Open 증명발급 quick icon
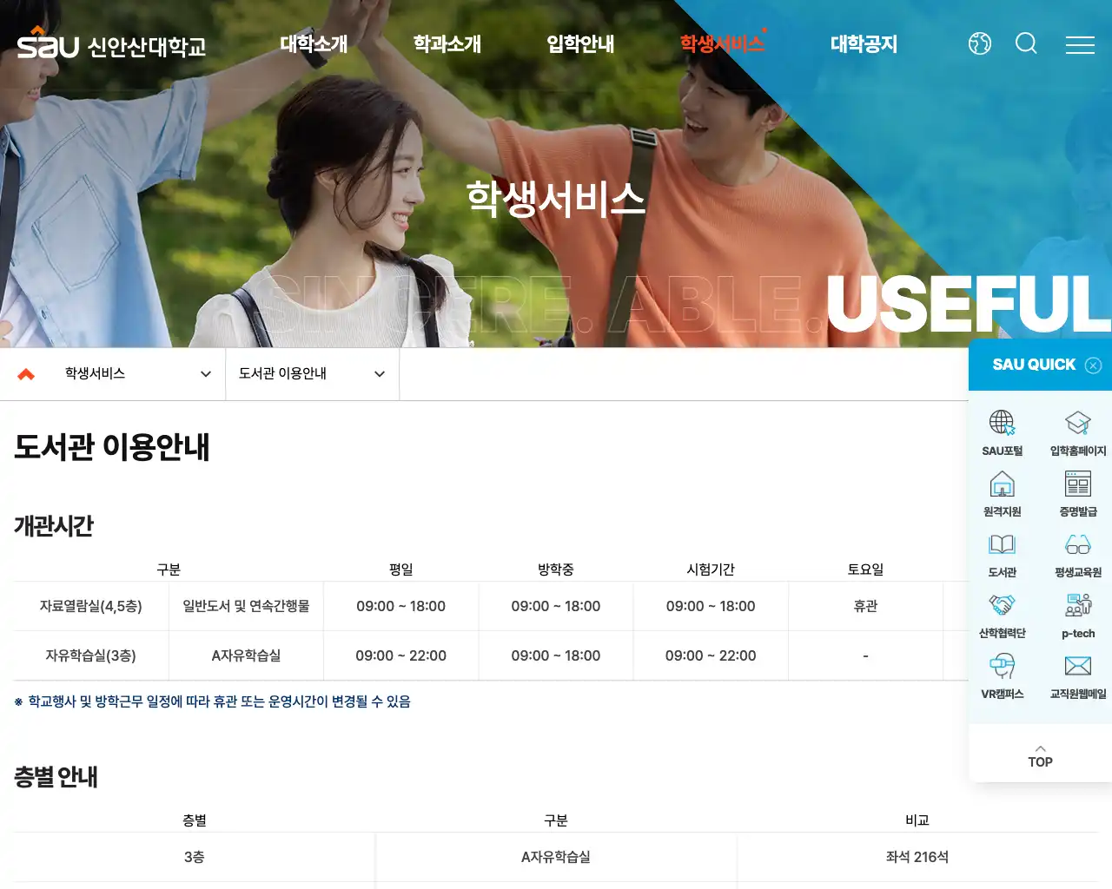The image size is (1112, 889). coord(1078,494)
